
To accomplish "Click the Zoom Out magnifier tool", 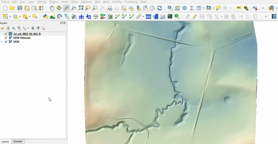I will pyautogui.click(x=73, y=8).
